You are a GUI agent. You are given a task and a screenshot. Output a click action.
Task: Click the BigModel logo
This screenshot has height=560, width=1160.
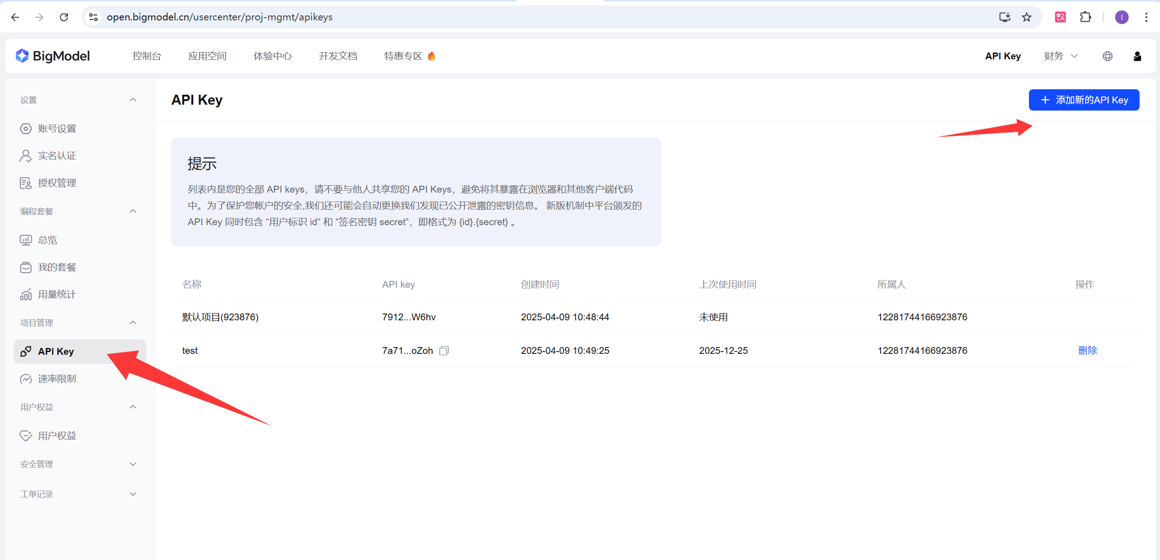coord(53,56)
